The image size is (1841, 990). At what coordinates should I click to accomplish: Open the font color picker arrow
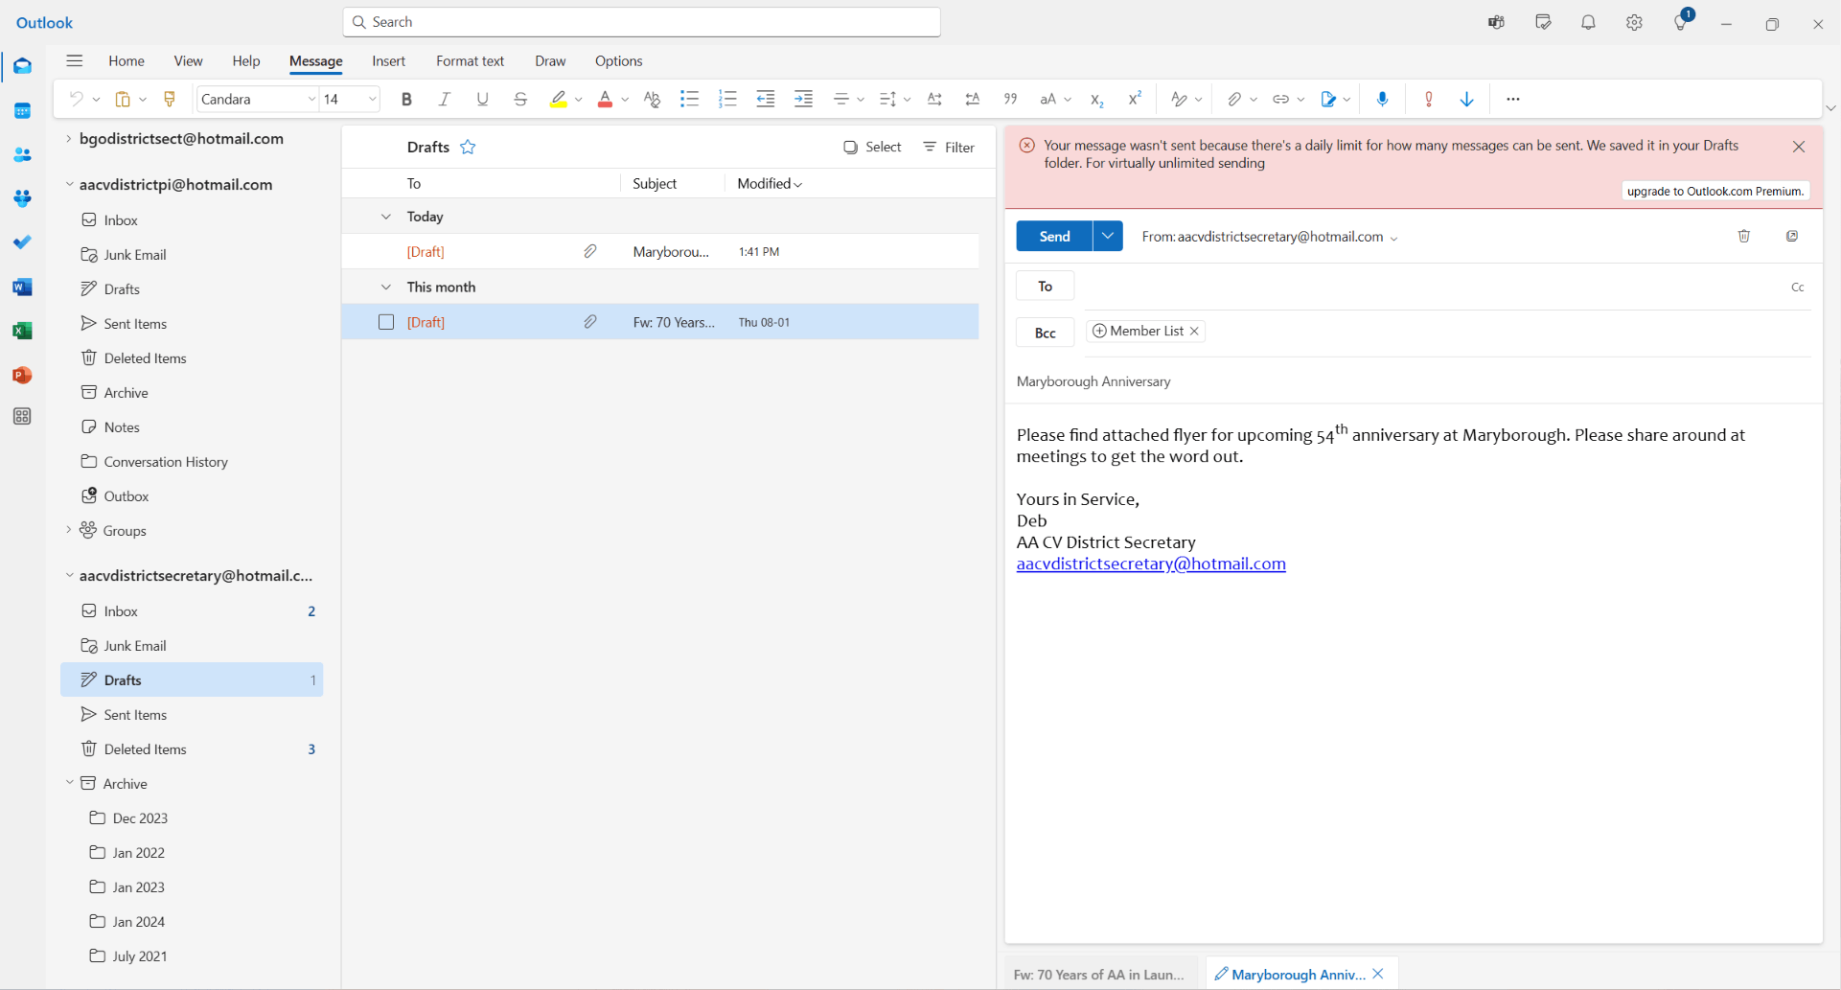(x=625, y=99)
